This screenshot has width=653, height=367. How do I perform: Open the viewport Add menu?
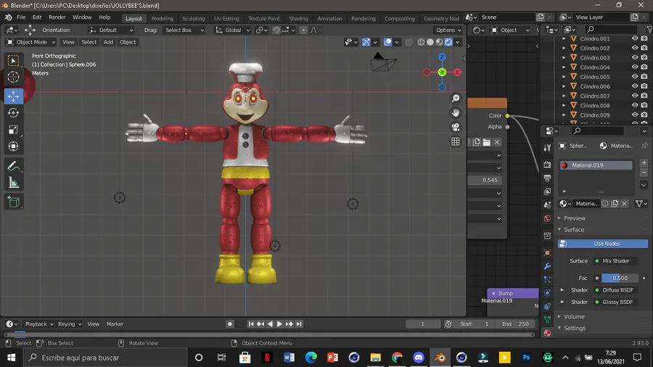108,42
